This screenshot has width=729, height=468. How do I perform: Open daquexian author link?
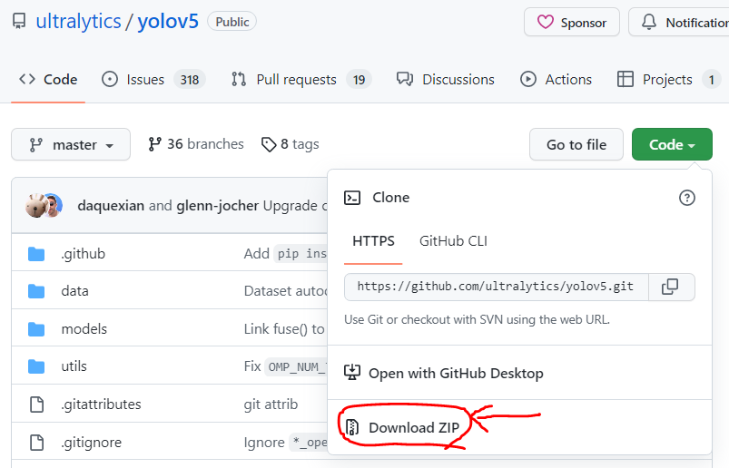111,205
